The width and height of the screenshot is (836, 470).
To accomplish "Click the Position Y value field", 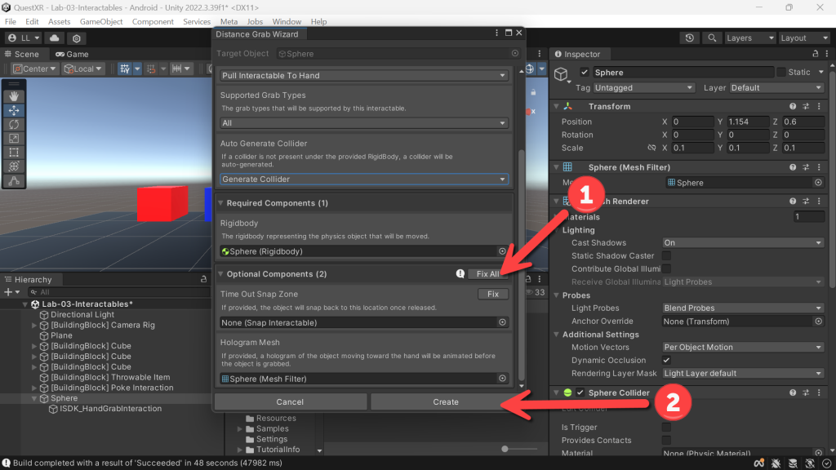I will point(748,122).
